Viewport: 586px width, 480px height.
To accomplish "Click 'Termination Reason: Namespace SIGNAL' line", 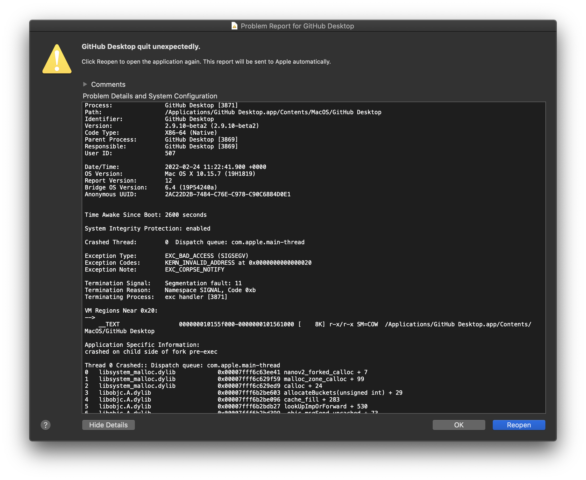I will tap(170, 290).
